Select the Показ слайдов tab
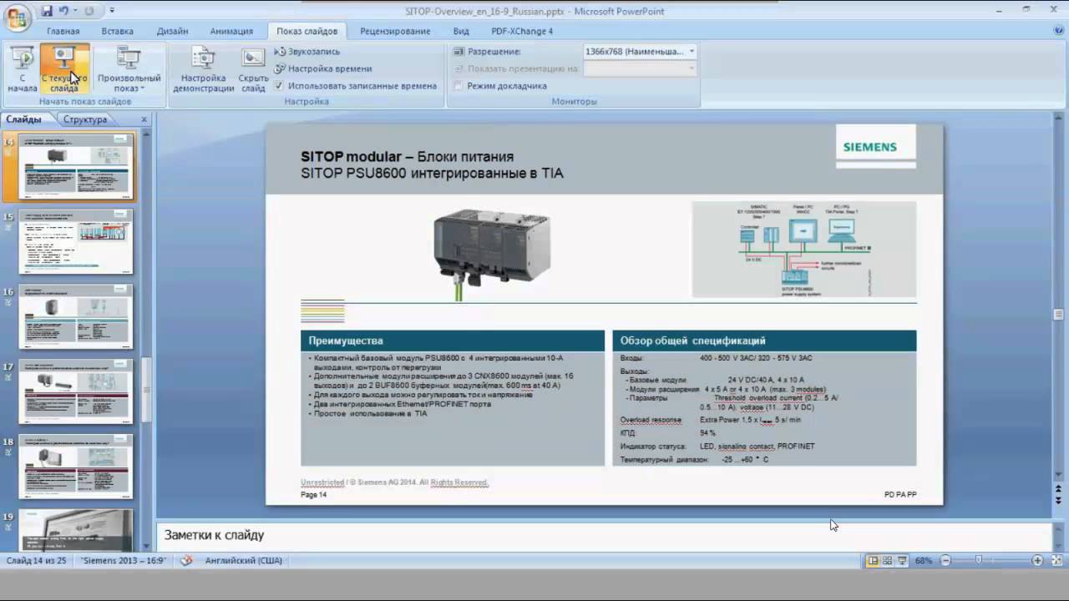Image resolution: width=1069 pixels, height=601 pixels. point(307,31)
